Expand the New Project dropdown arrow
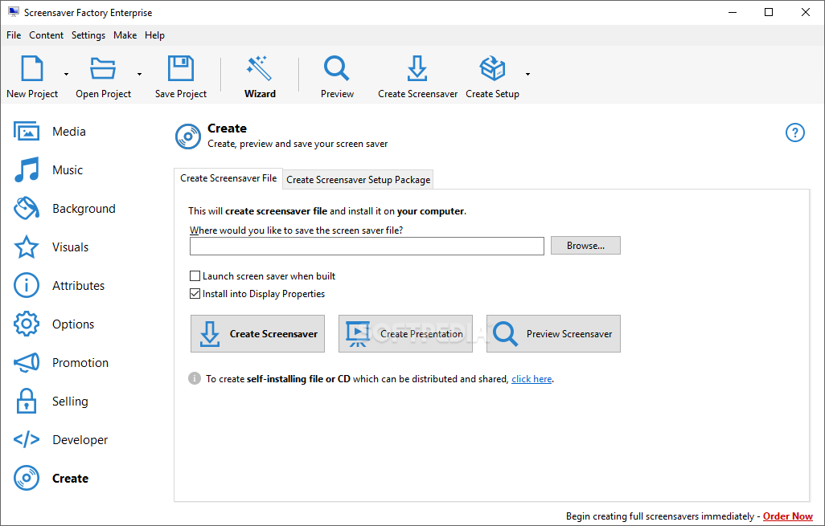 (66, 74)
